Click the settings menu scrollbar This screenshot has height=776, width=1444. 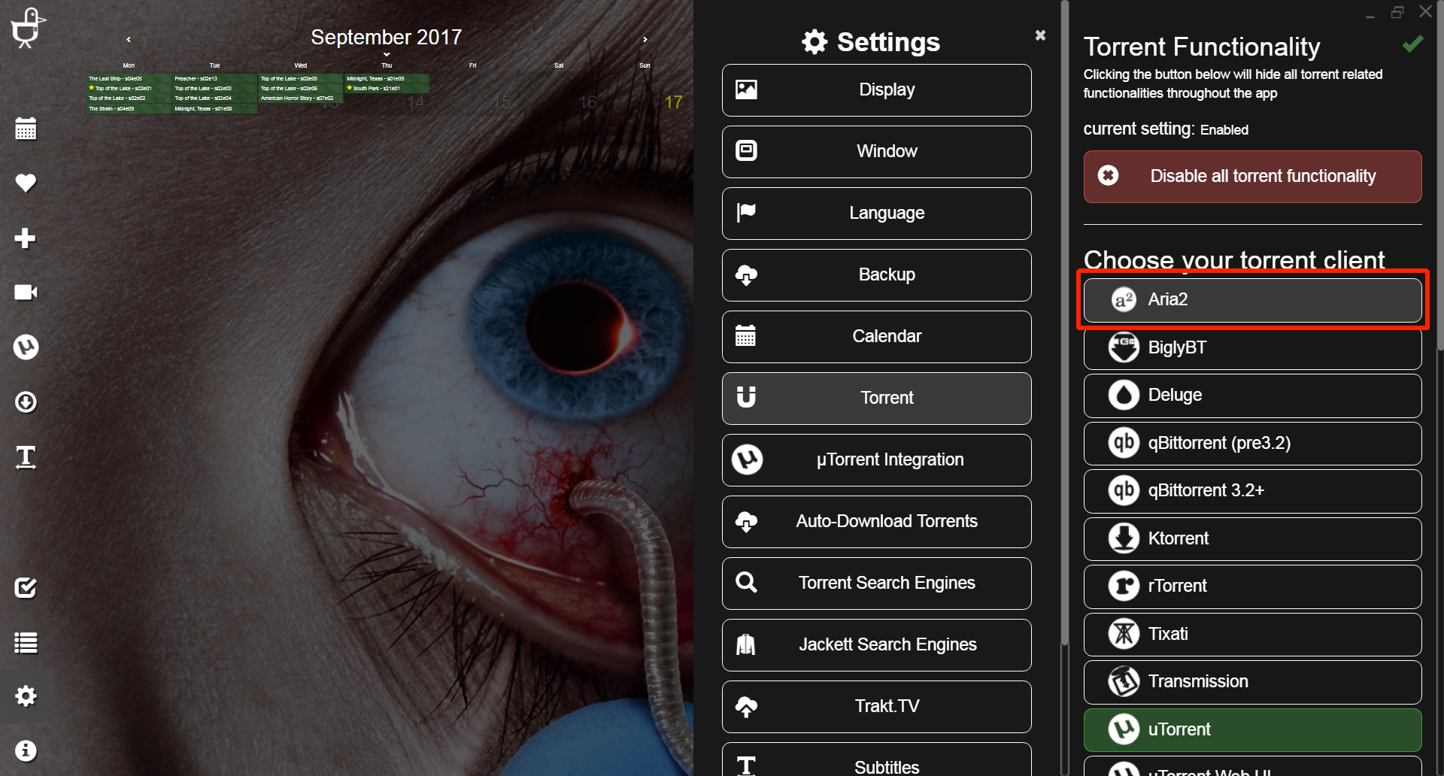click(x=1064, y=323)
